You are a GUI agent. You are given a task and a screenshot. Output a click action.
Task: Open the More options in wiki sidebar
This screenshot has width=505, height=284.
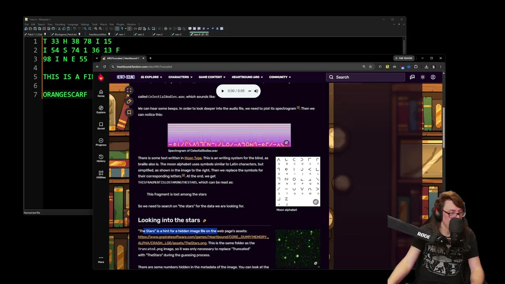(x=101, y=259)
